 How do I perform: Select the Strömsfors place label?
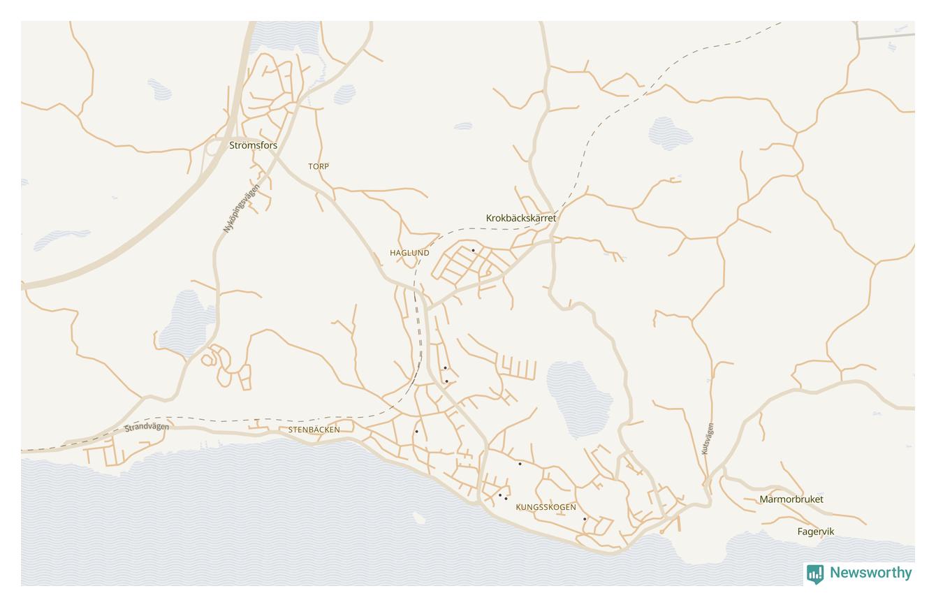[x=254, y=145]
